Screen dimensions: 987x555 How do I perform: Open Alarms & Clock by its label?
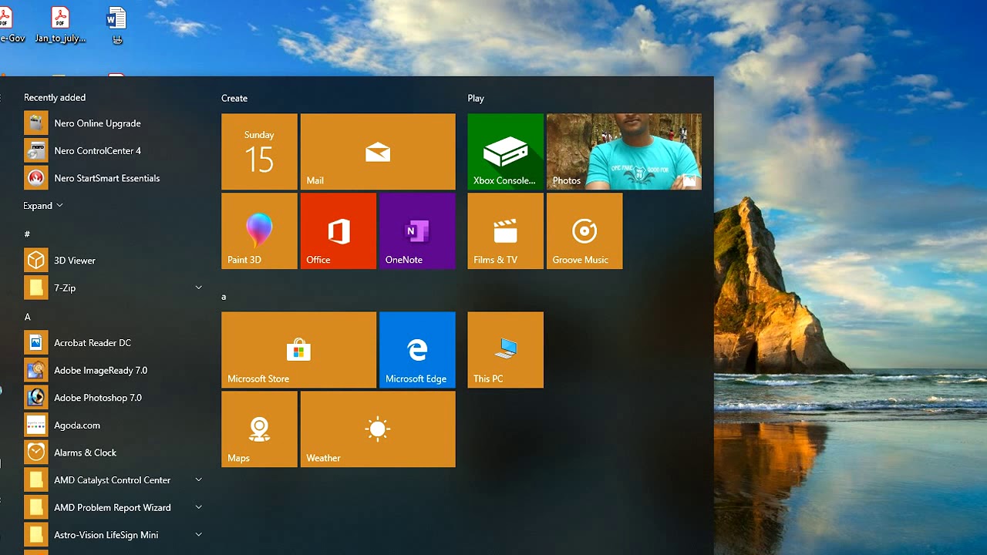[85, 452]
